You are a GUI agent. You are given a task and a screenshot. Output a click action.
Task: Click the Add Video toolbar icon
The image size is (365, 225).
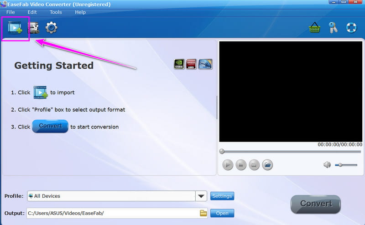(15, 28)
